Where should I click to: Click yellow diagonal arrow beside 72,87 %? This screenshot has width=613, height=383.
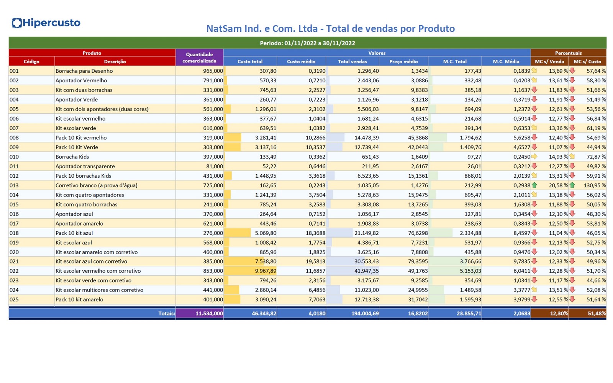[572, 157]
